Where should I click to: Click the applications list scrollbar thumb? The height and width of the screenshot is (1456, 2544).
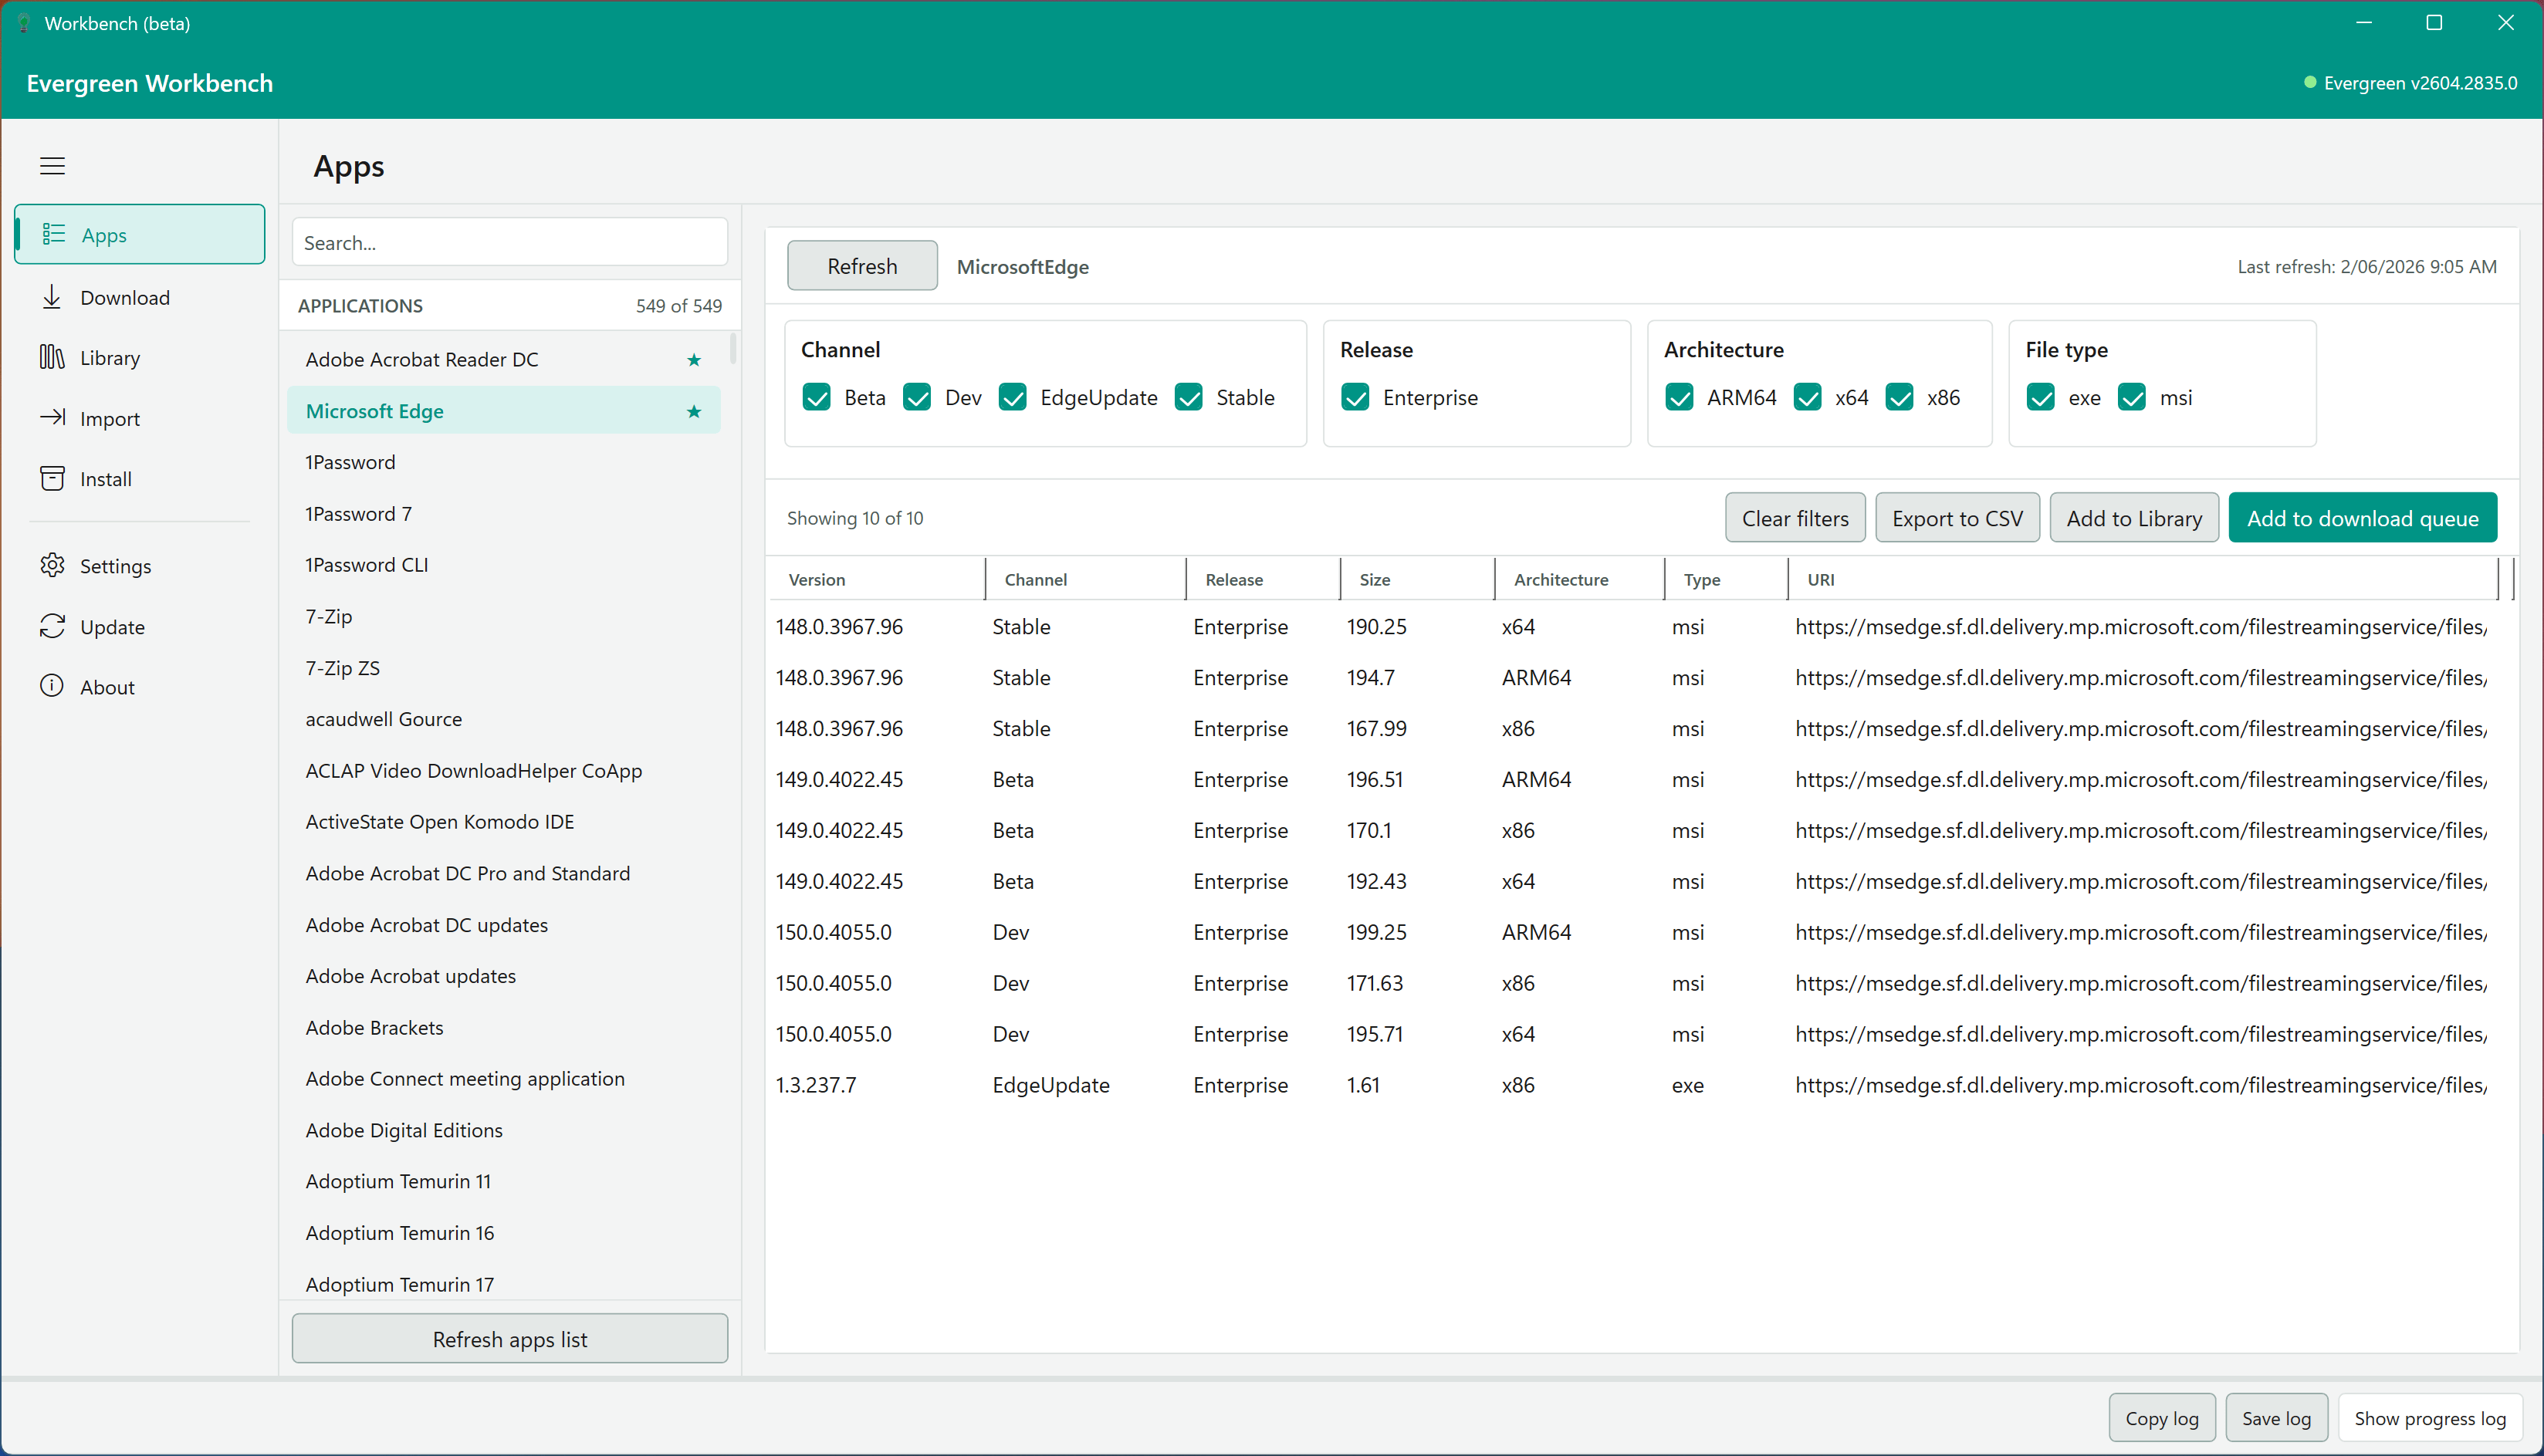pos(734,349)
